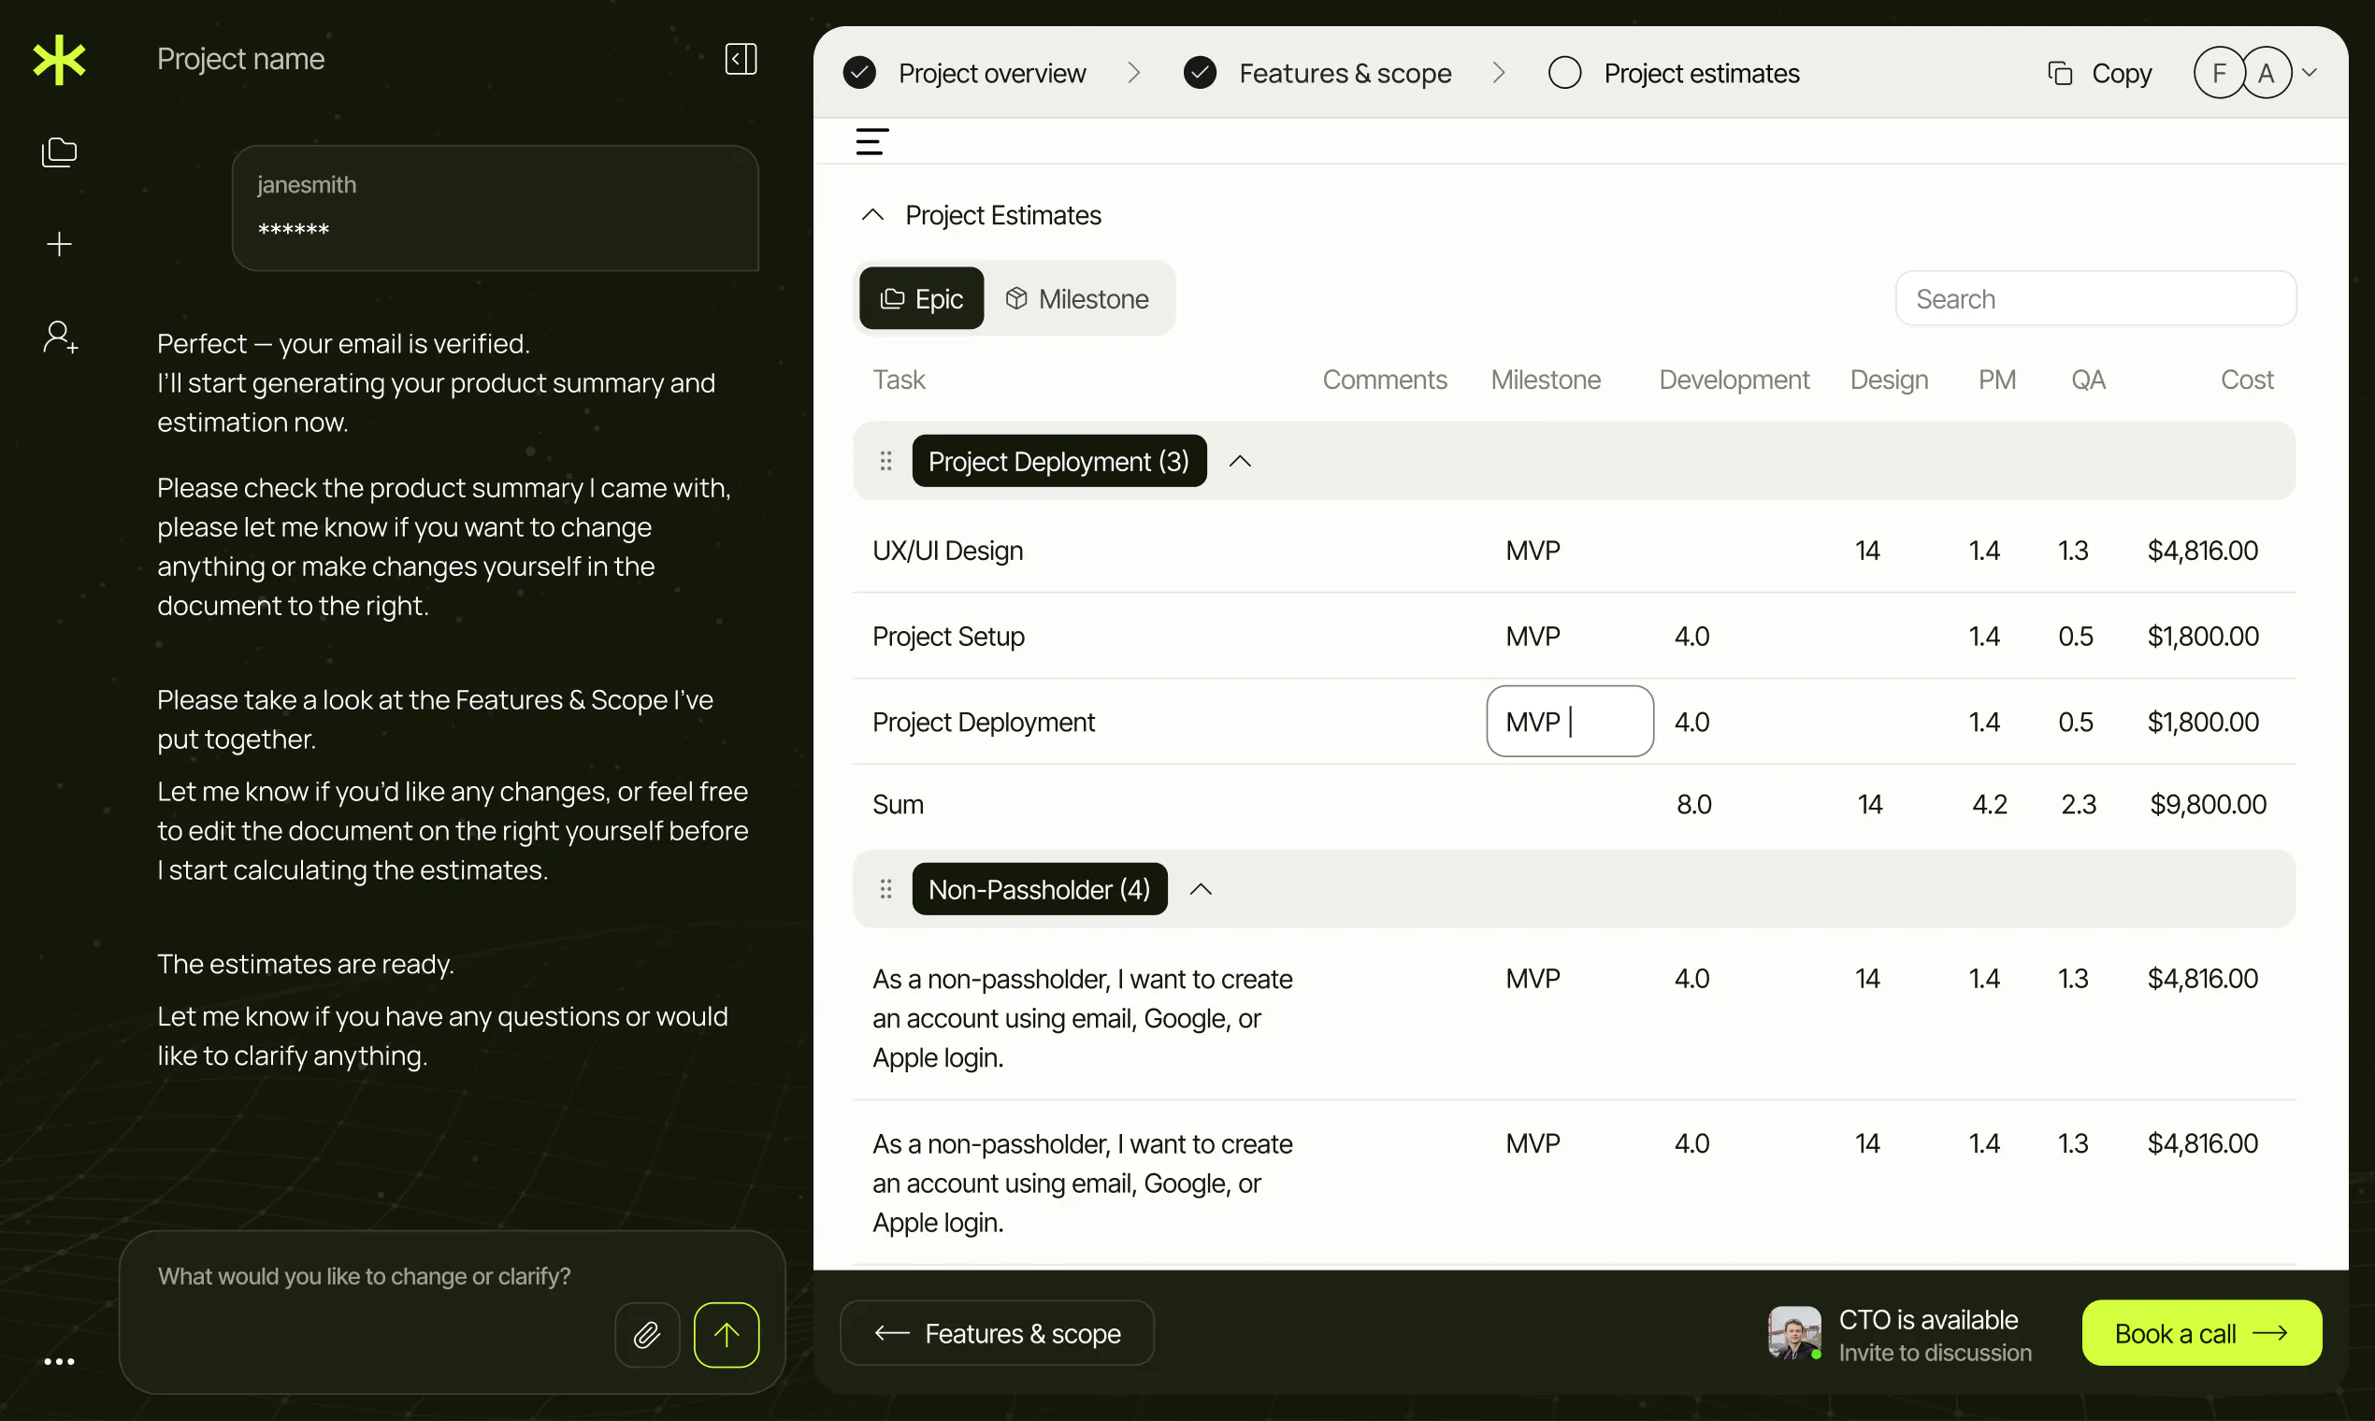The width and height of the screenshot is (2375, 1421).
Task: Collapse the Project Estimates section
Action: [871, 215]
